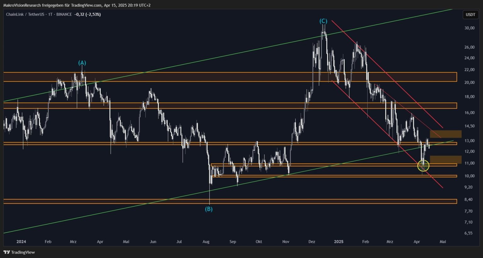This screenshot has height=258, width=483.
Task: Open the USDT currency dropdown
Action: coord(470,15)
